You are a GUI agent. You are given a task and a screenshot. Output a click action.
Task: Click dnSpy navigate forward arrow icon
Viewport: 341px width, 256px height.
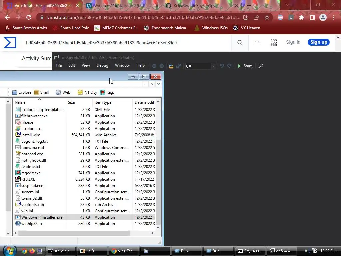click(162, 66)
